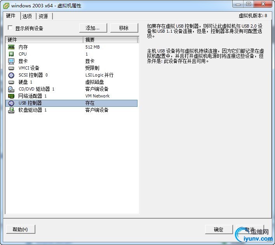Click the 硬盘 1 disk icon
This screenshot has height=245, width=275.
(11, 82)
